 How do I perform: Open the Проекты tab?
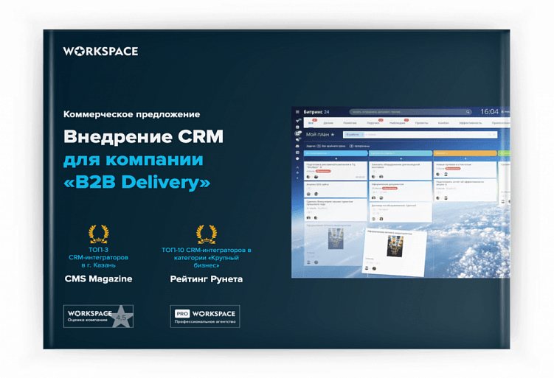coord(421,122)
